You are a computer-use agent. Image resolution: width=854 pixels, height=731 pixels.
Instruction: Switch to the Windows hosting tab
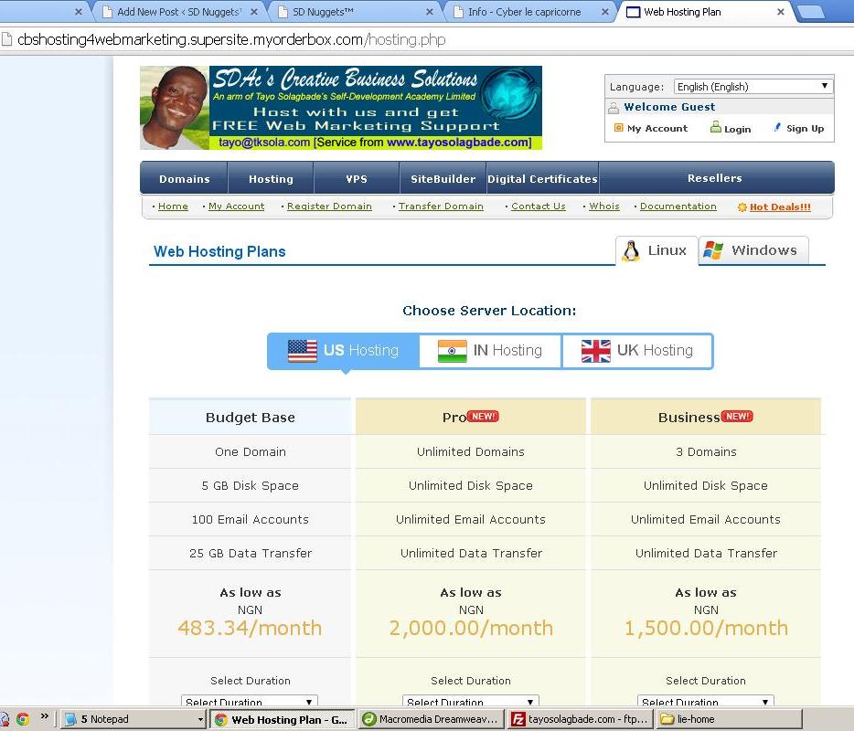point(753,250)
